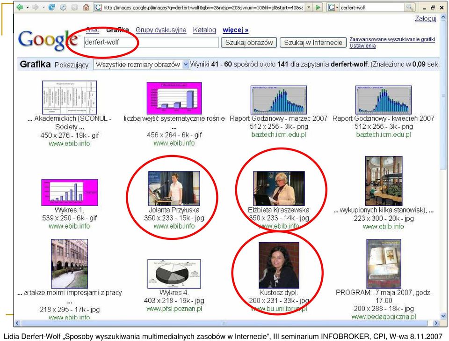This screenshot has height=341, width=449.
Task: Open the 'wykupionych kilka stanowisk' library thumbnail
Action: (384, 181)
